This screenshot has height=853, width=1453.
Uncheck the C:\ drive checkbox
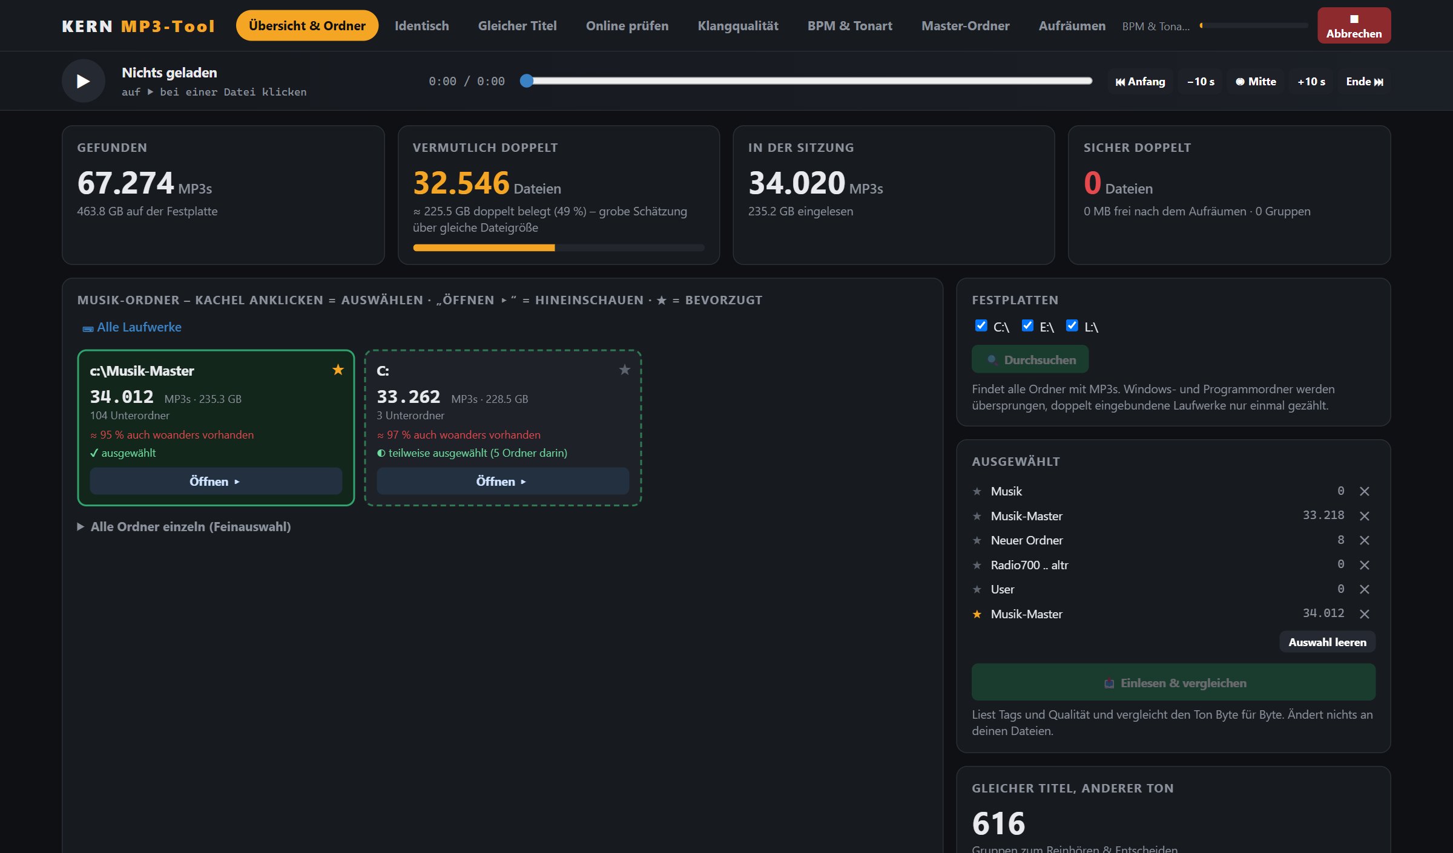981,325
